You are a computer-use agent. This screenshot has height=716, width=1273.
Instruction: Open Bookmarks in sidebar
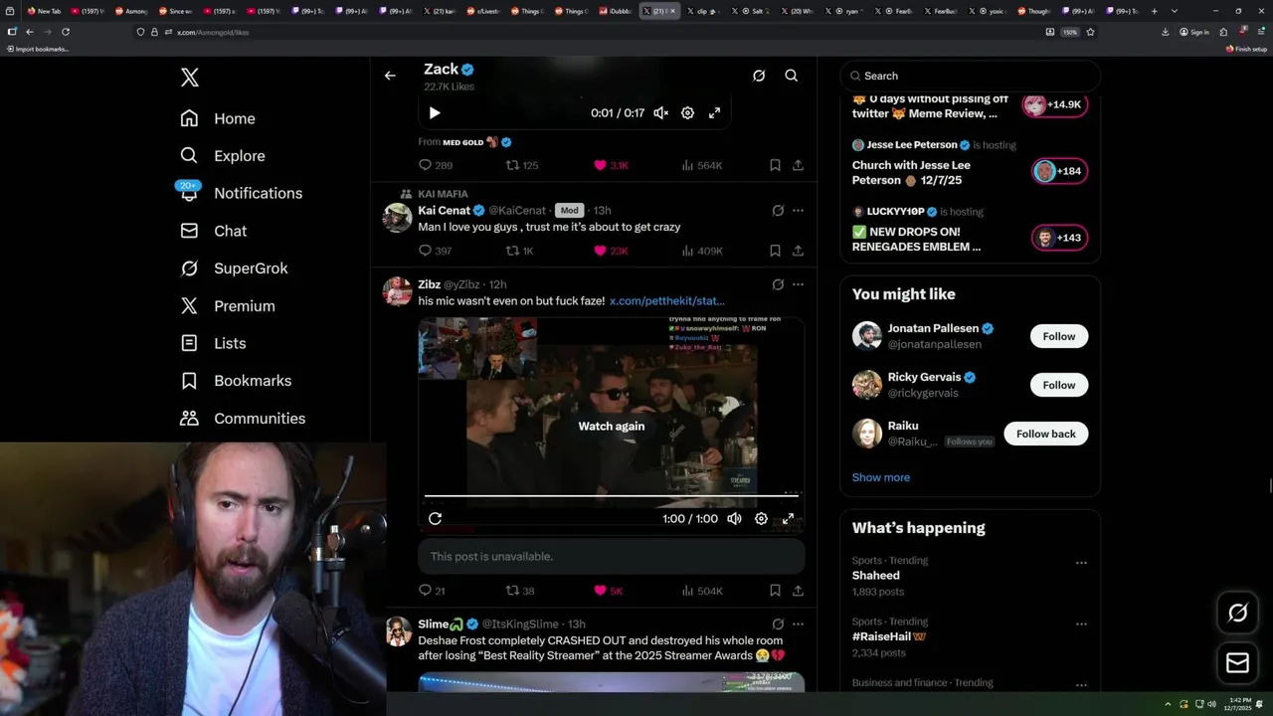236,381
